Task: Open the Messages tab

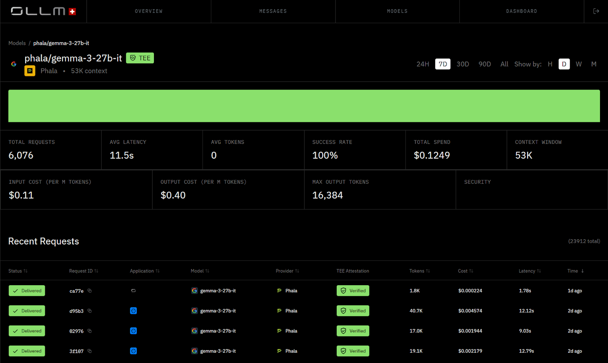Action: [273, 11]
